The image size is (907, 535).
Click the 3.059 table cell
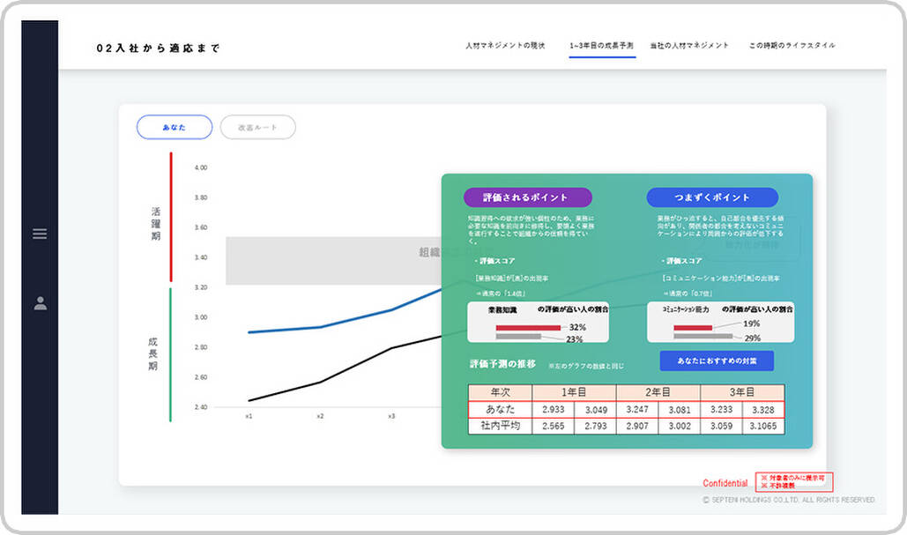[721, 426]
